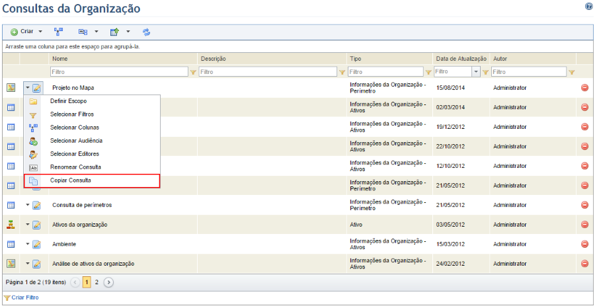Image resolution: width=597 pixels, height=308 pixels.
Task: Click the delete icon for row dated 12/10/2012
Action: [x=585, y=166]
